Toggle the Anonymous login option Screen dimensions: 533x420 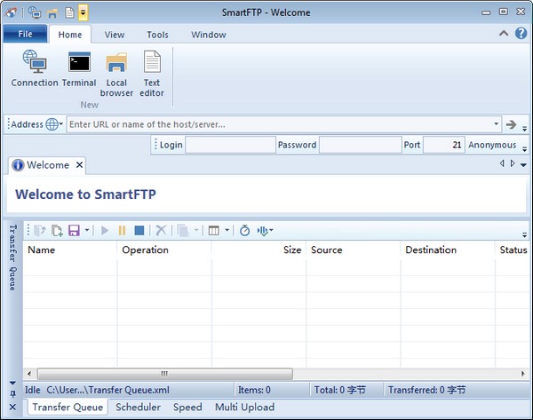point(492,145)
